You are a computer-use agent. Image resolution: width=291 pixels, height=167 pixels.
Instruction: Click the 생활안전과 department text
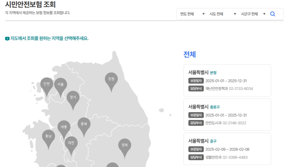point(213,157)
